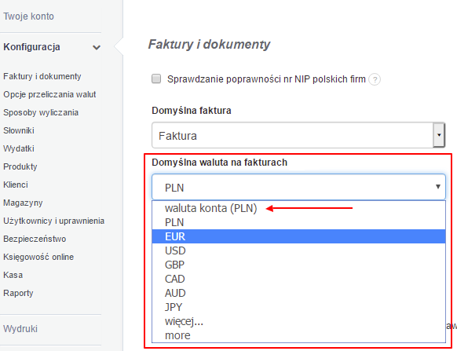Click the Domyślna faktura dropdown arrow
The width and height of the screenshot is (457, 351).
coord(439,135)
